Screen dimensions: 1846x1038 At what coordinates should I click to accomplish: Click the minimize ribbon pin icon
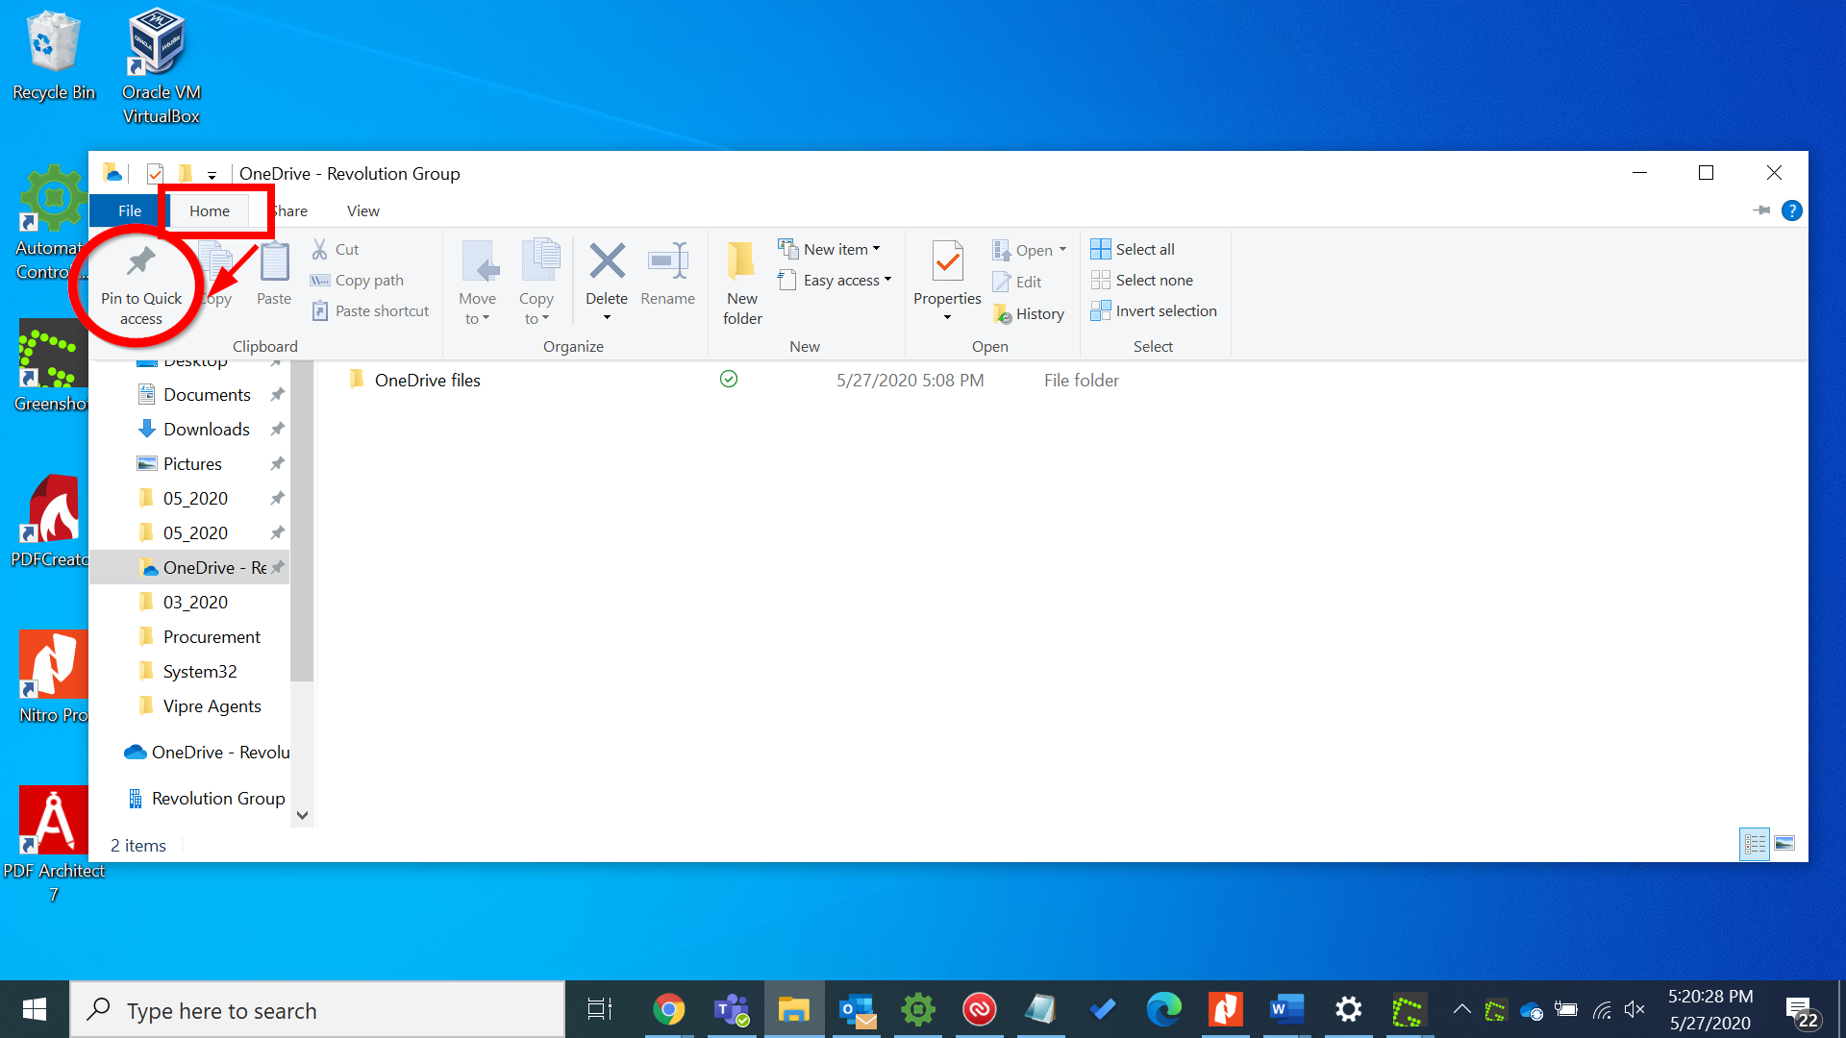coord(1761,210)
